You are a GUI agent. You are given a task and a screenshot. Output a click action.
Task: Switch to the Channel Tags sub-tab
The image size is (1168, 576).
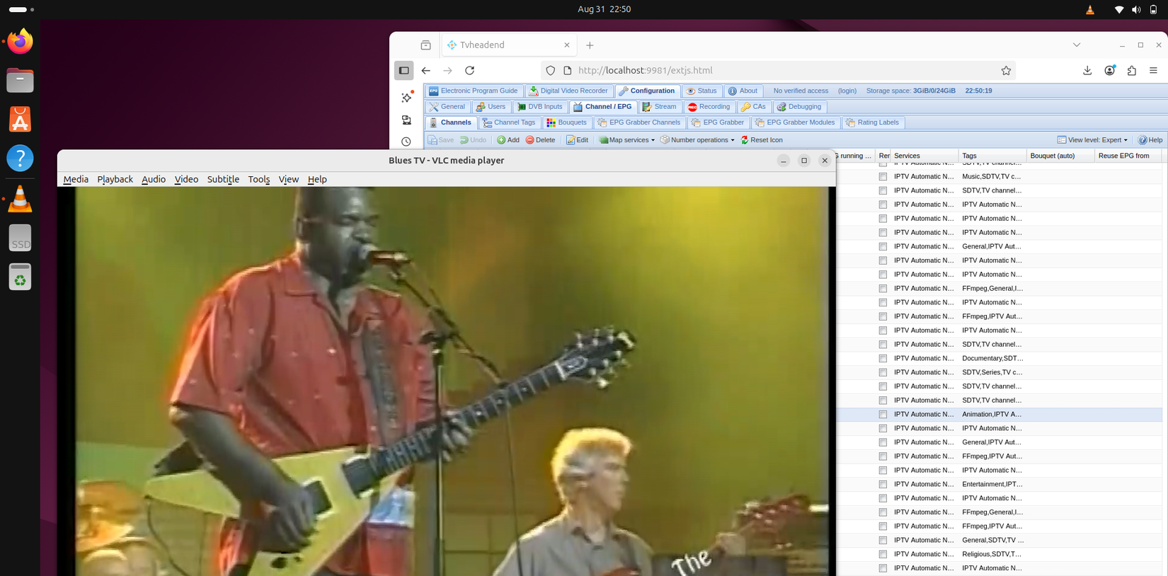pyautogui.click(x=508, y=122)
